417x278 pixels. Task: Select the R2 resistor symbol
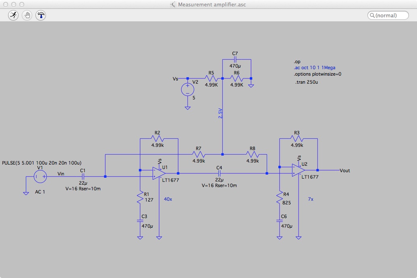point(158,138)
